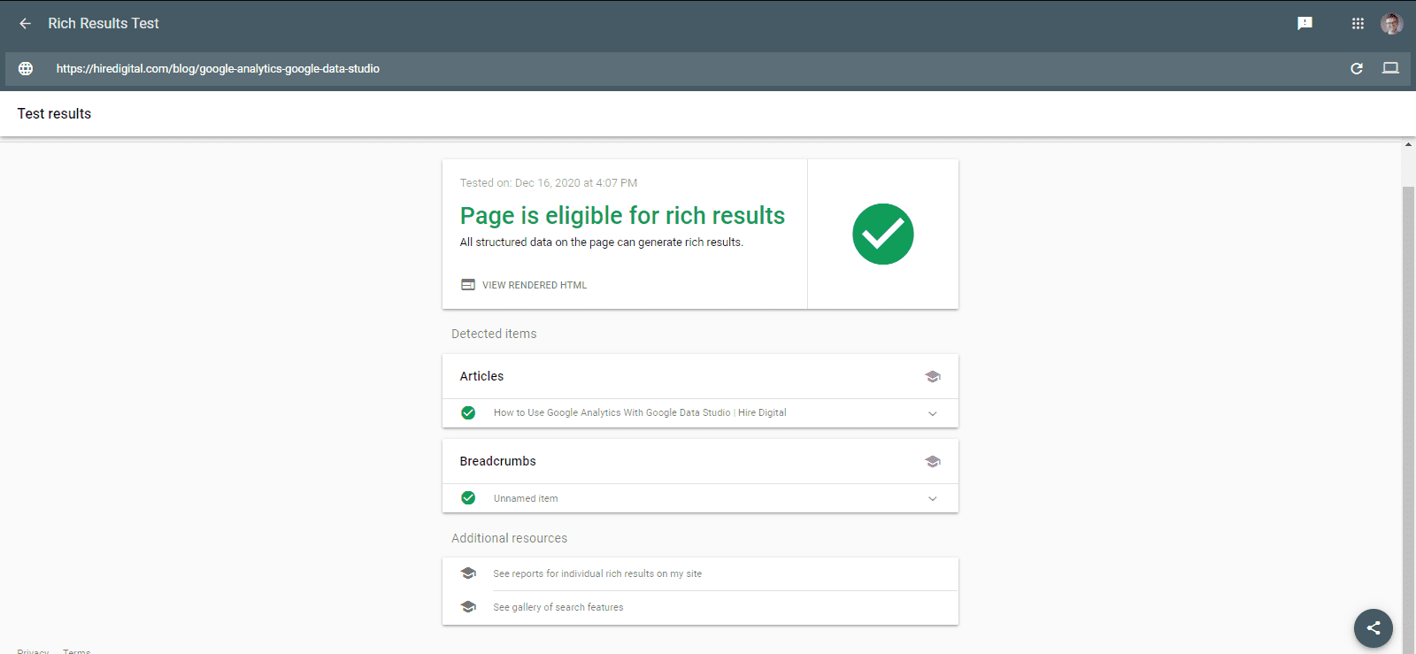Expand the Articles item chevron
The height and width of the screenshot is (654, 1416).
(x=932, y=413)
